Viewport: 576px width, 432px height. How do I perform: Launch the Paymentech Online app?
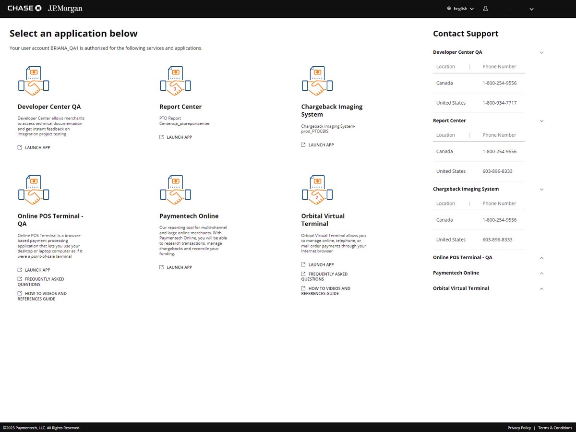pyautogui.click(x=179, y=267)
